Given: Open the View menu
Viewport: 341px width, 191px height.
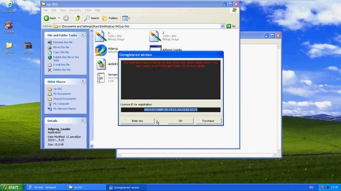Looking at the screenshot, I should click(63, 10).
